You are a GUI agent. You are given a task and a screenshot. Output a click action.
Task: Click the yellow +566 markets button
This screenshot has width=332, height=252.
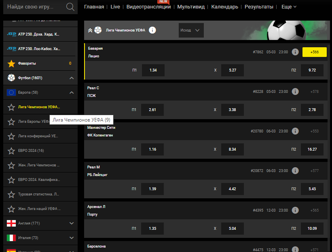tap(315, 52)
